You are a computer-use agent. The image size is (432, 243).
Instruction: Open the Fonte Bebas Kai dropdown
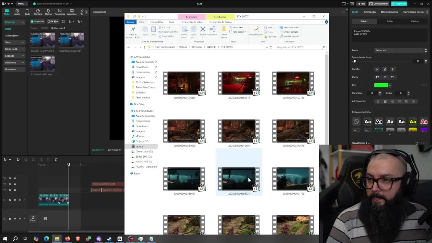point(401,50)
